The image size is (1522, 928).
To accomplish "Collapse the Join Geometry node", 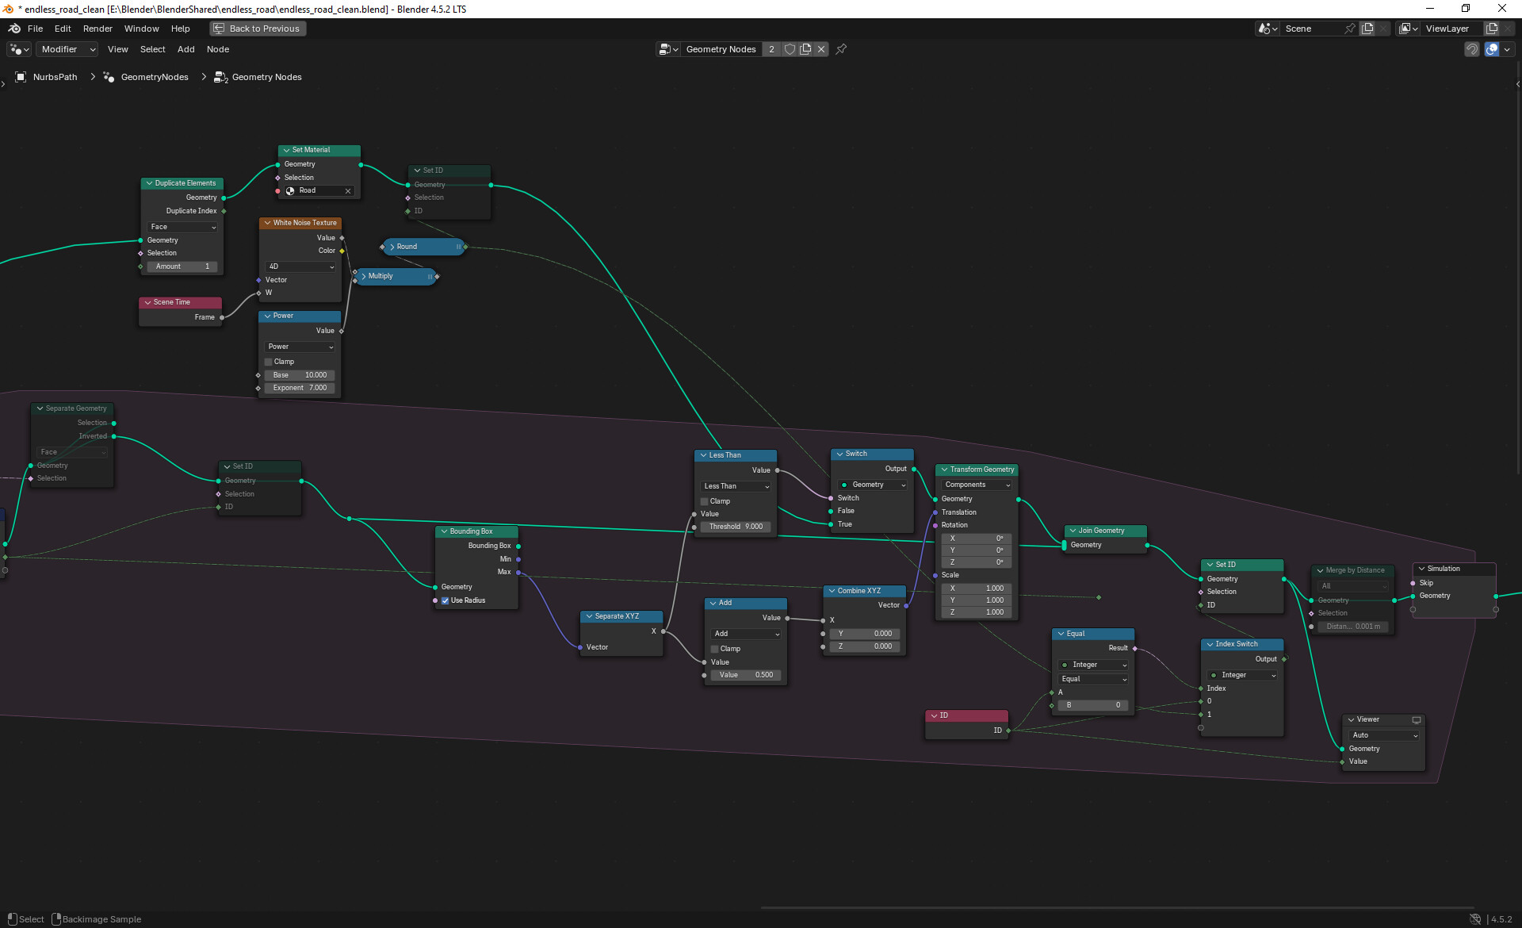I will 1073,531.
